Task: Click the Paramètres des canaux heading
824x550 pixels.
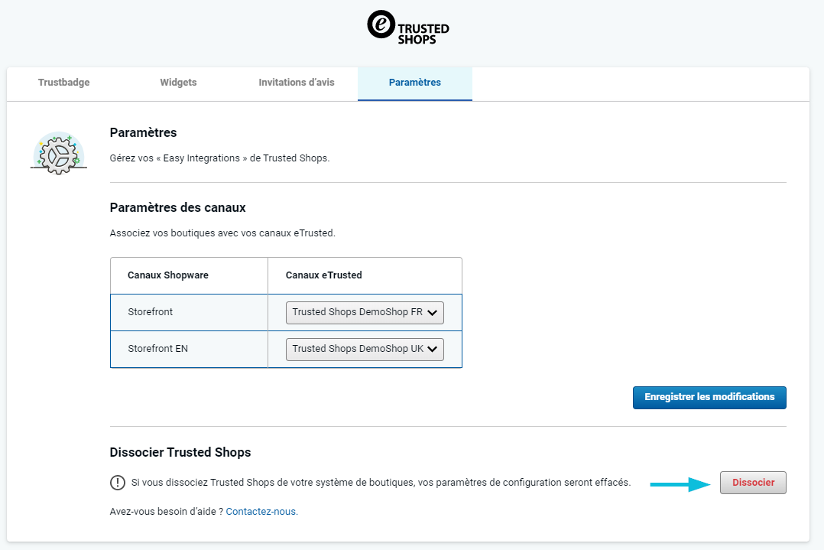Action: 177,207
